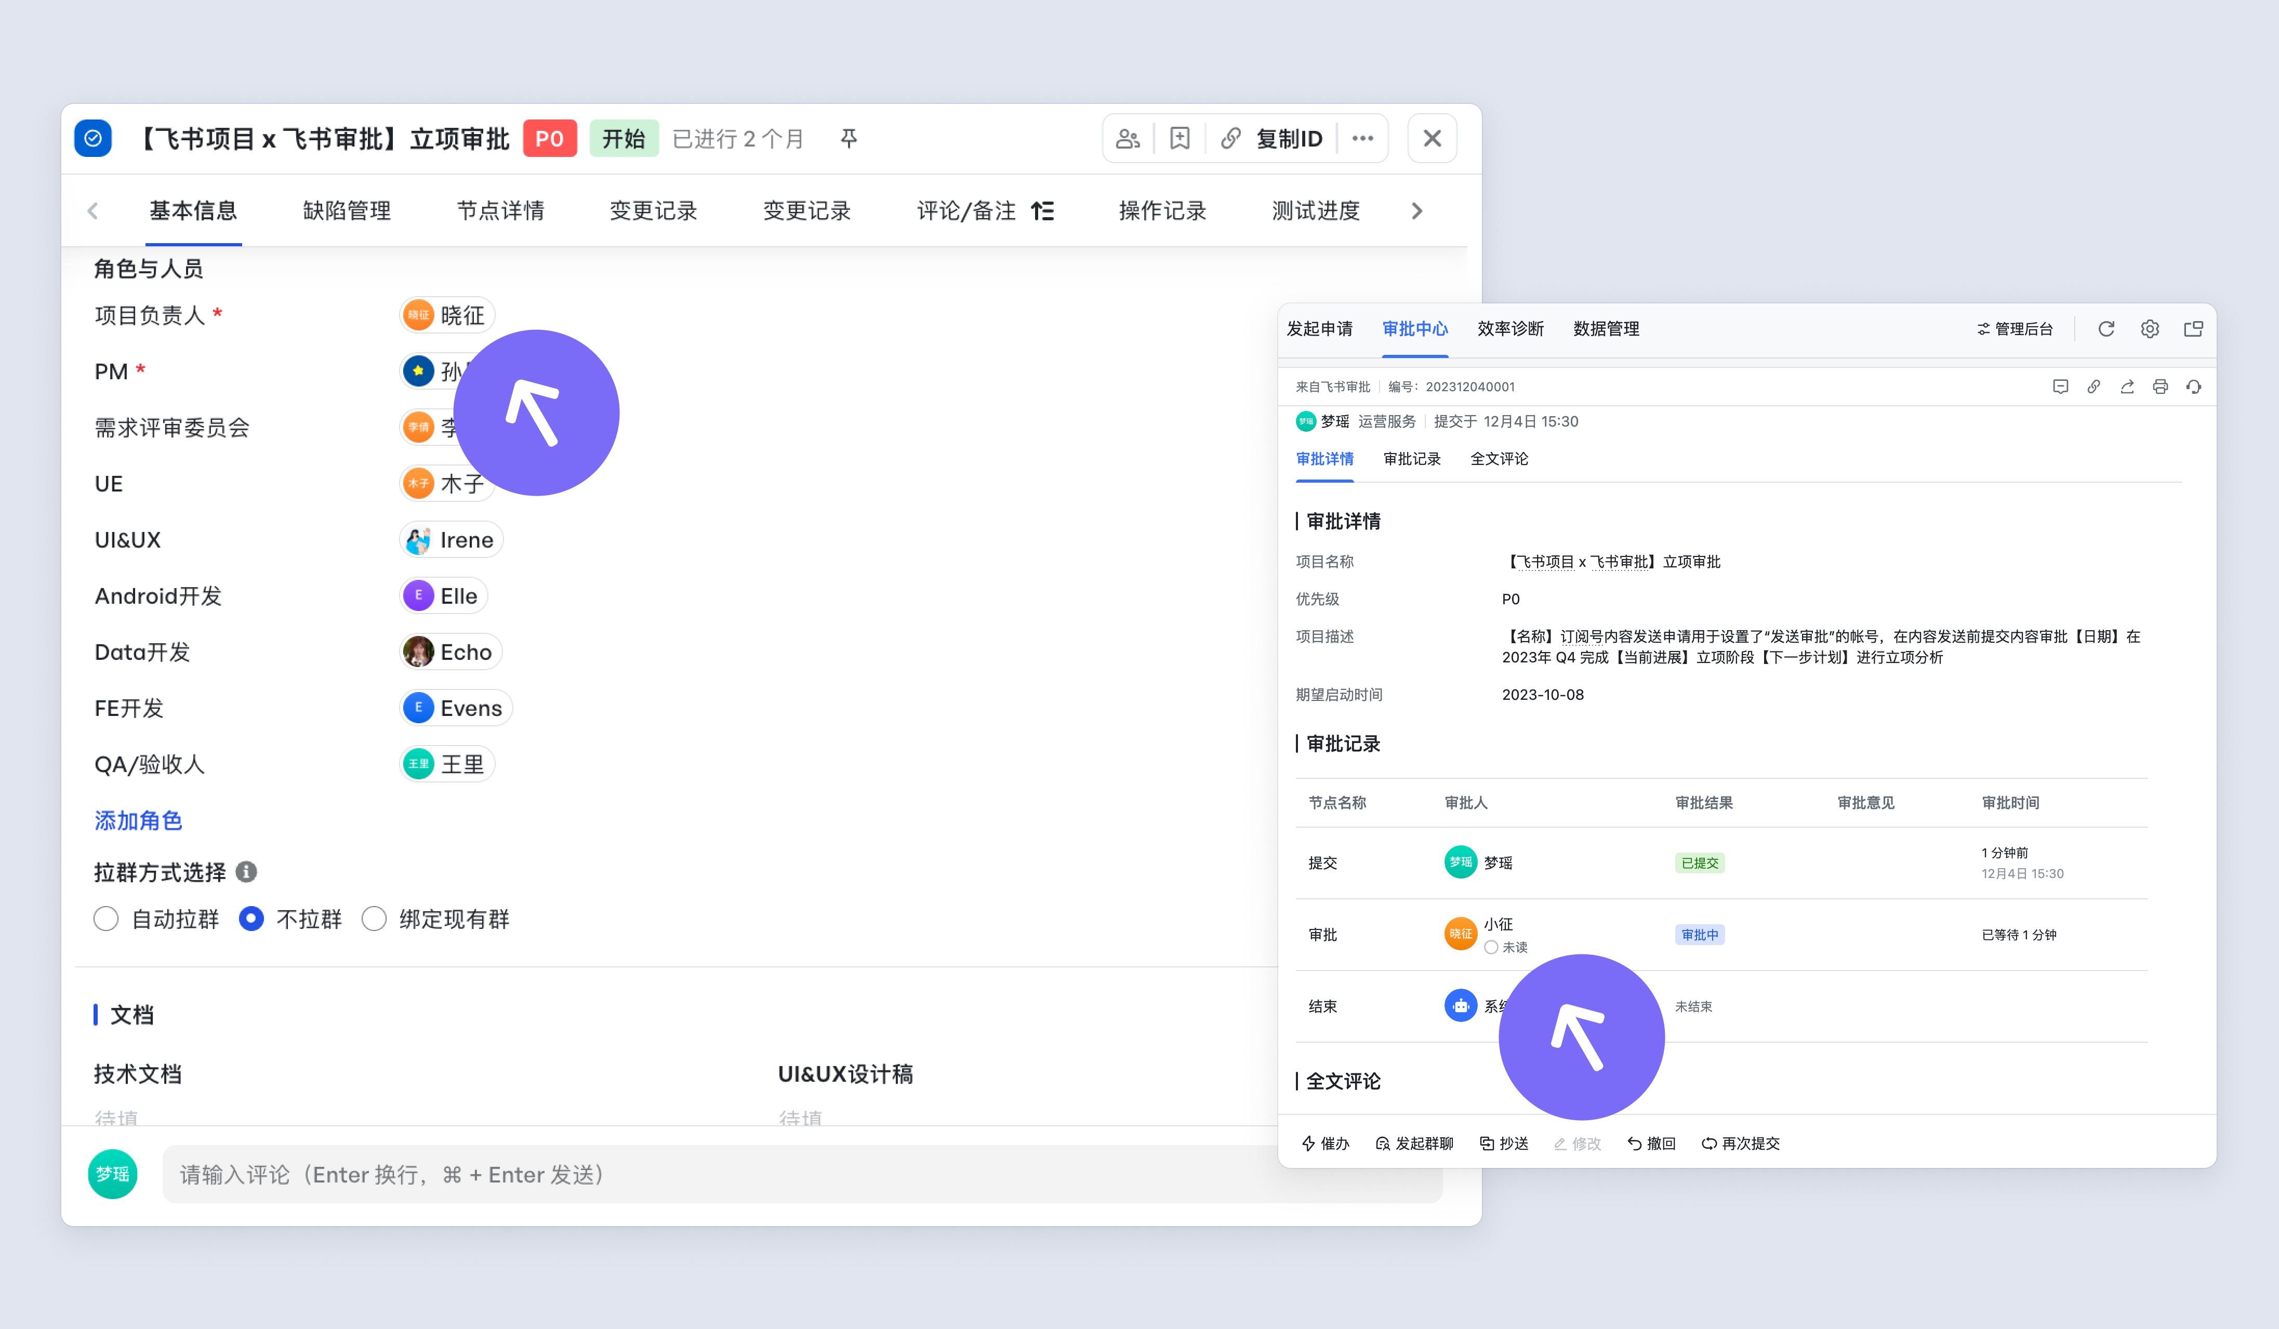The height and width of the screenshot is (1329, 2279).
Task: Click the P0 priority tag
Action: [550, 138]
